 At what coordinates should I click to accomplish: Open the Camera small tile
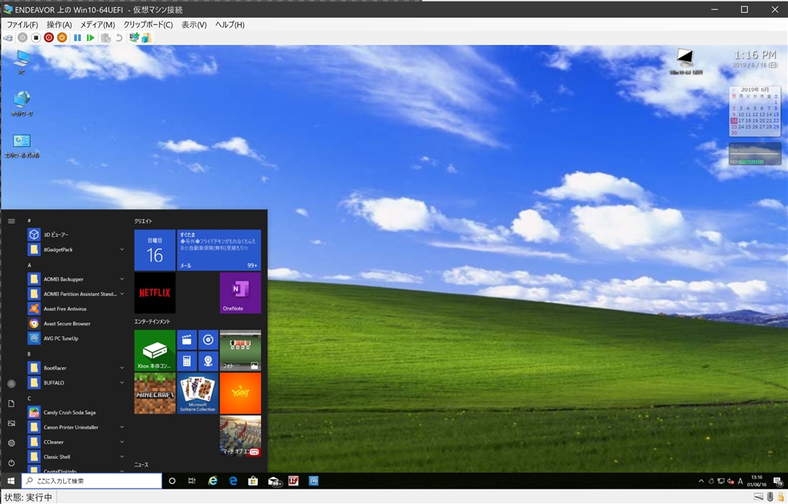point(208,362)
